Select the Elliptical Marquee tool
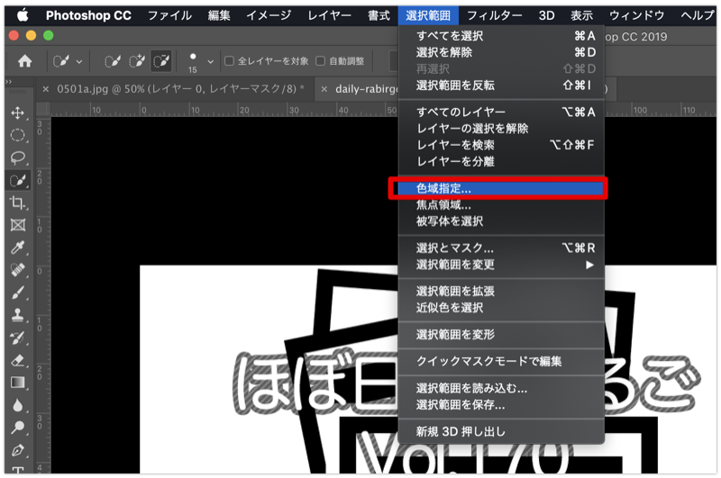The width and height of the screenshot is (721, 478). (17, 135)
